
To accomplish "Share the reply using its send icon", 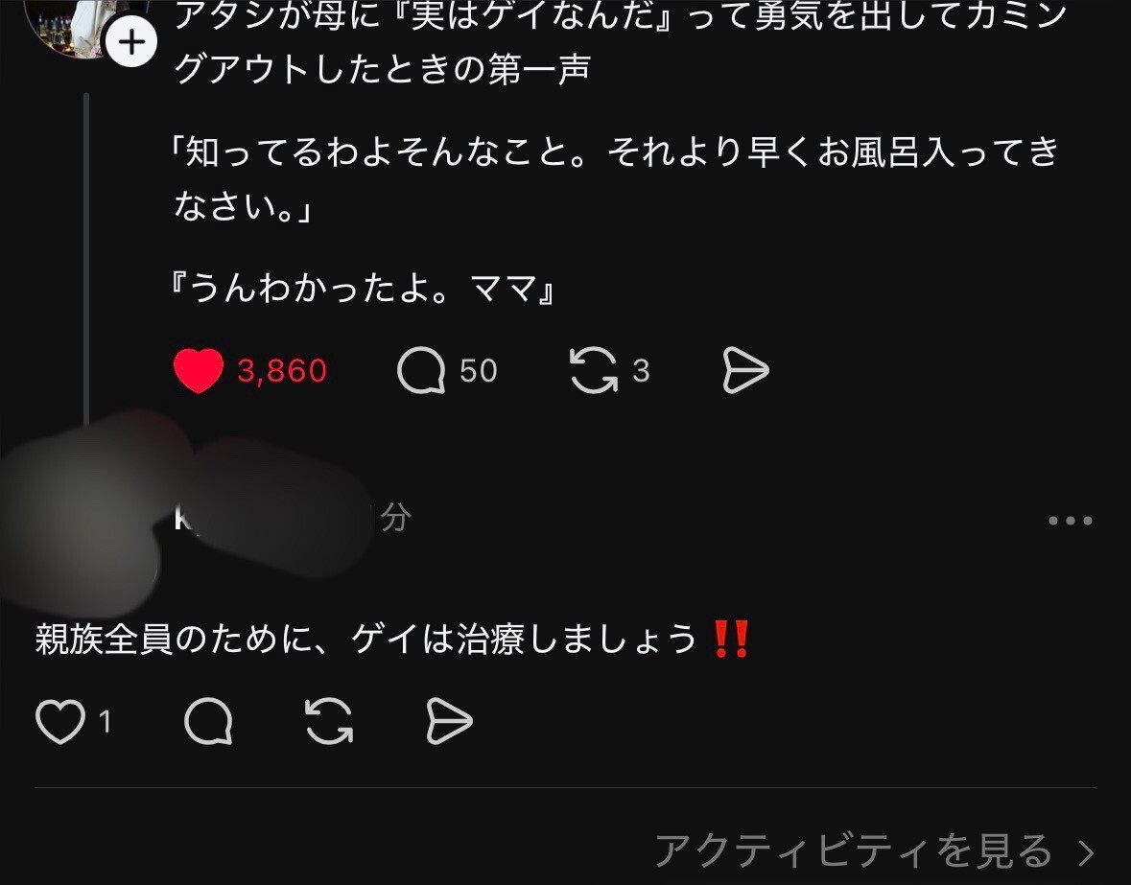I will click(449, 721).
